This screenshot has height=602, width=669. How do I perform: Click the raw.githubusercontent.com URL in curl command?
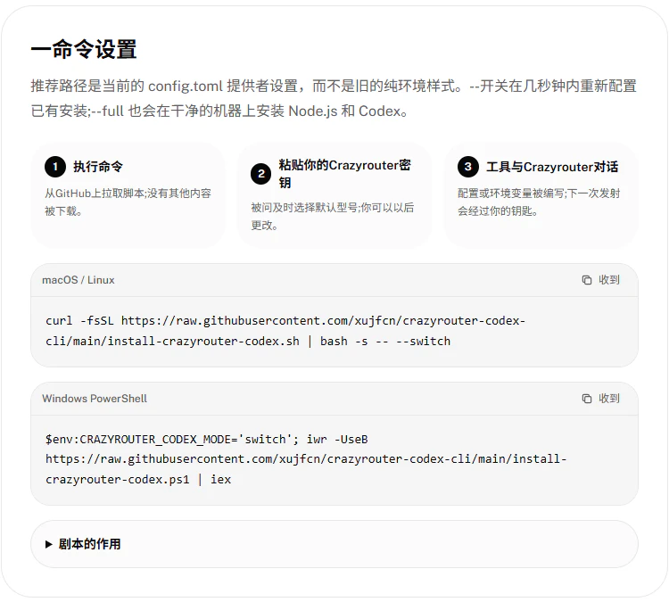click(324, 321)
